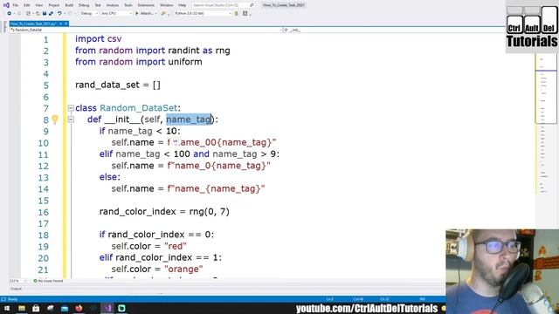Click the Attach start button

[x=146, y=14]
